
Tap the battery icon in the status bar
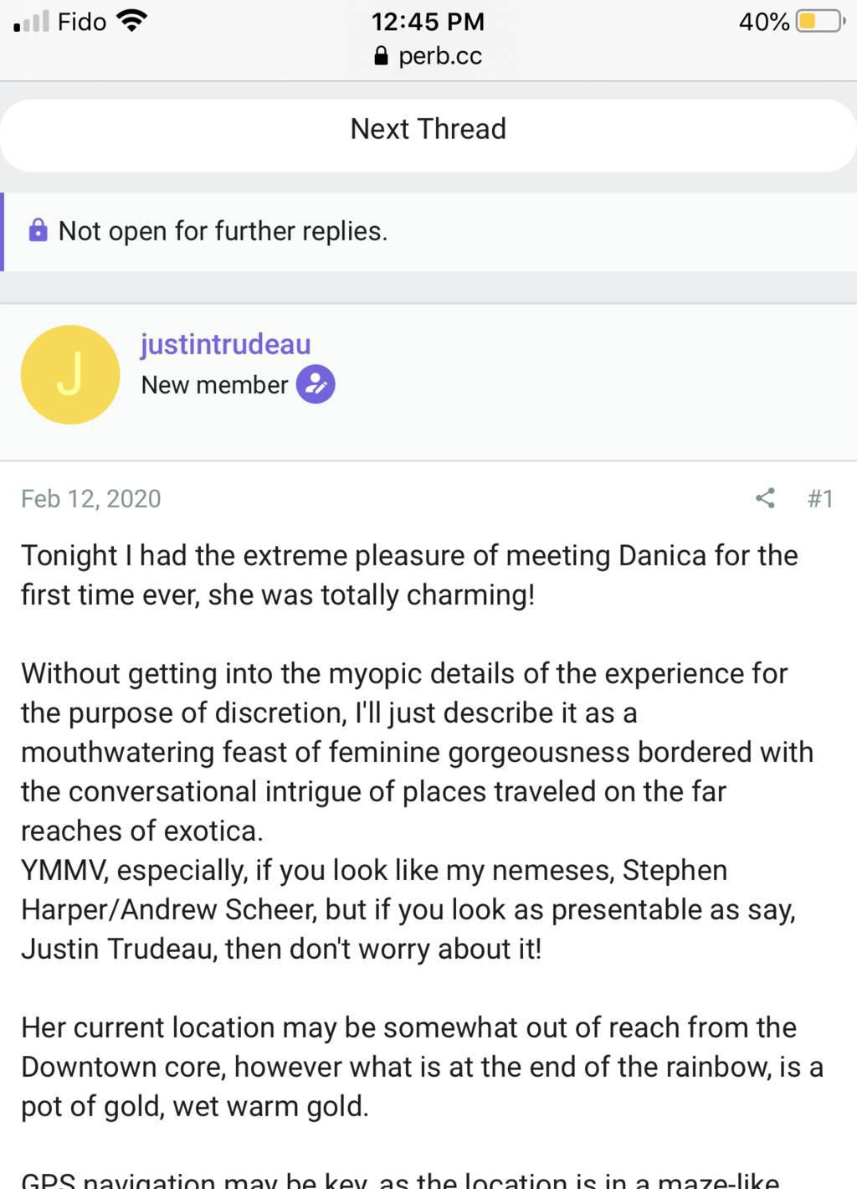(819, 21)
